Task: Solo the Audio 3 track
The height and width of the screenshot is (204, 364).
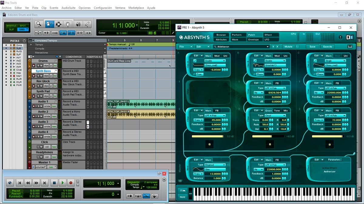Action: [38, 126]
